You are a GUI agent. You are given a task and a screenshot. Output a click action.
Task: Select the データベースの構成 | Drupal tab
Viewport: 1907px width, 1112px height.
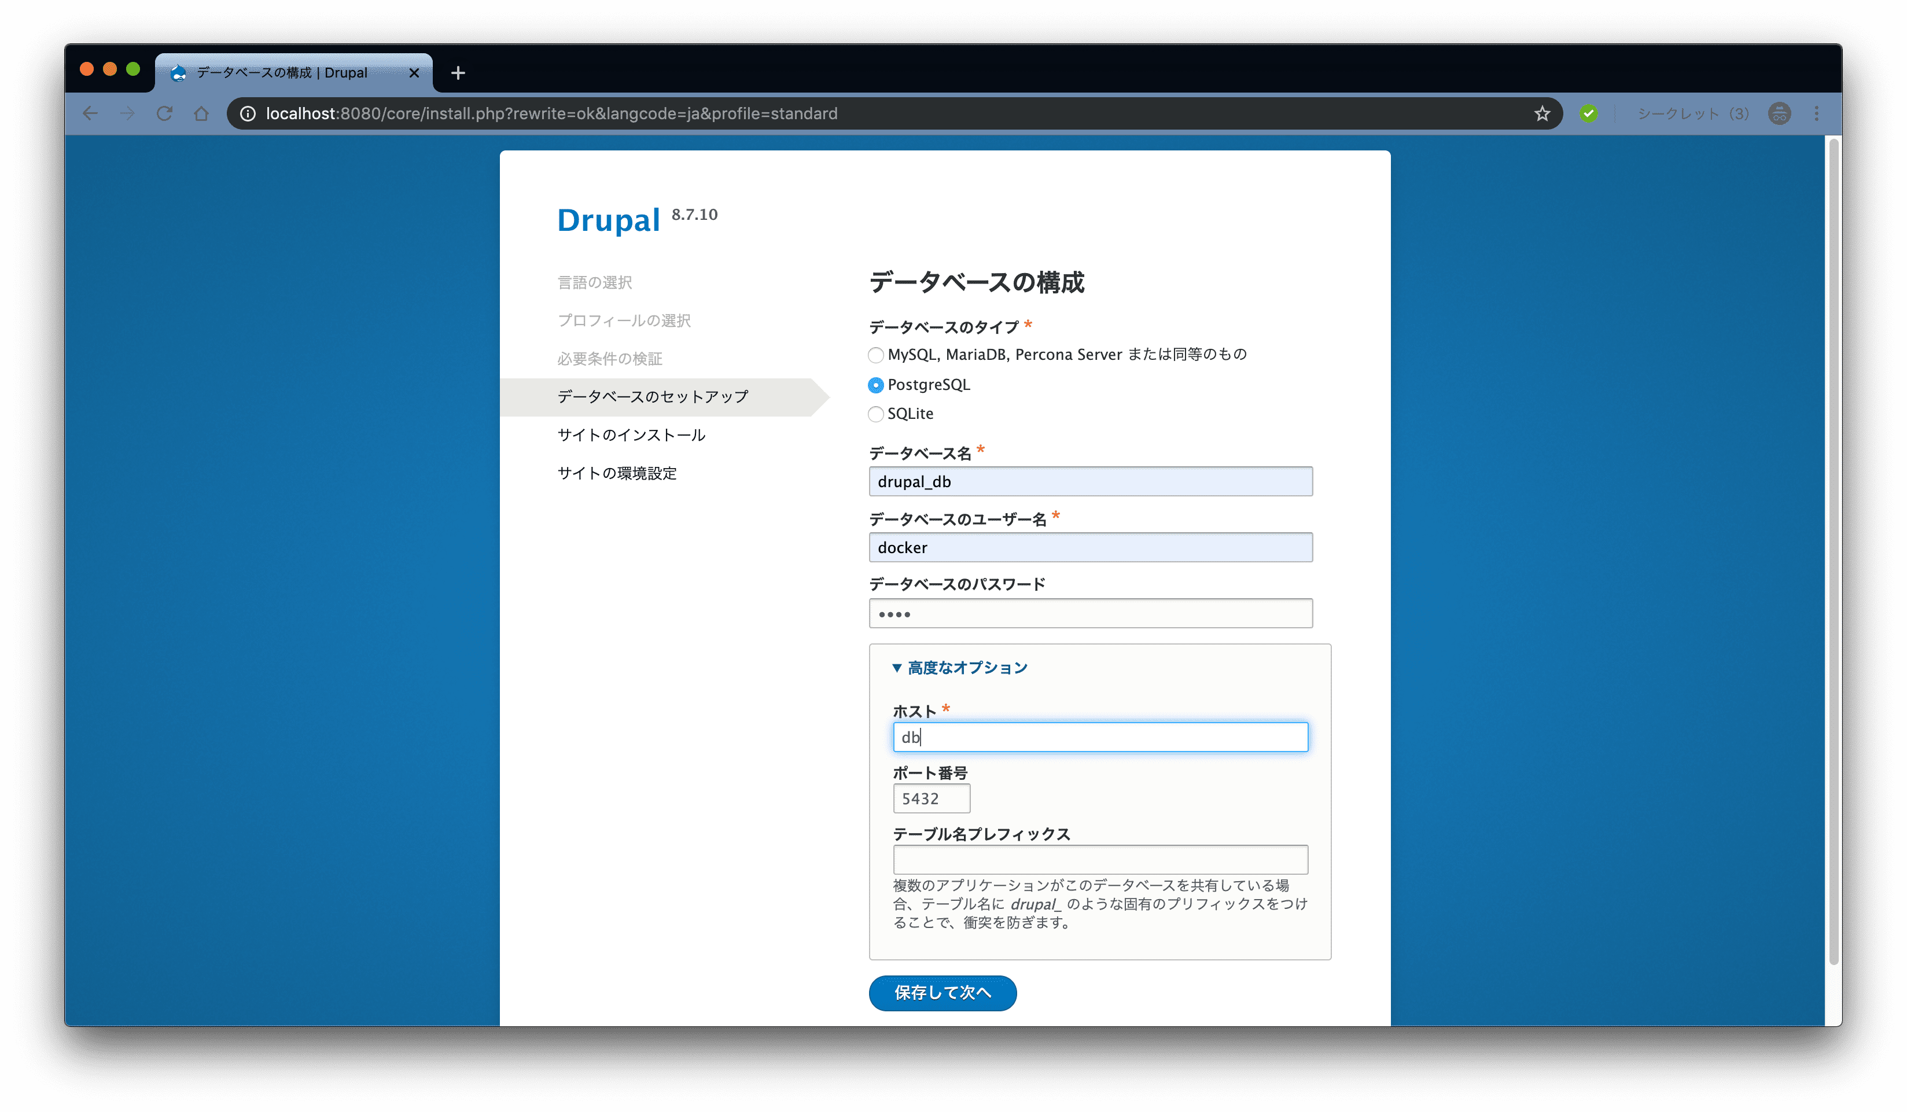click(293, 73)
